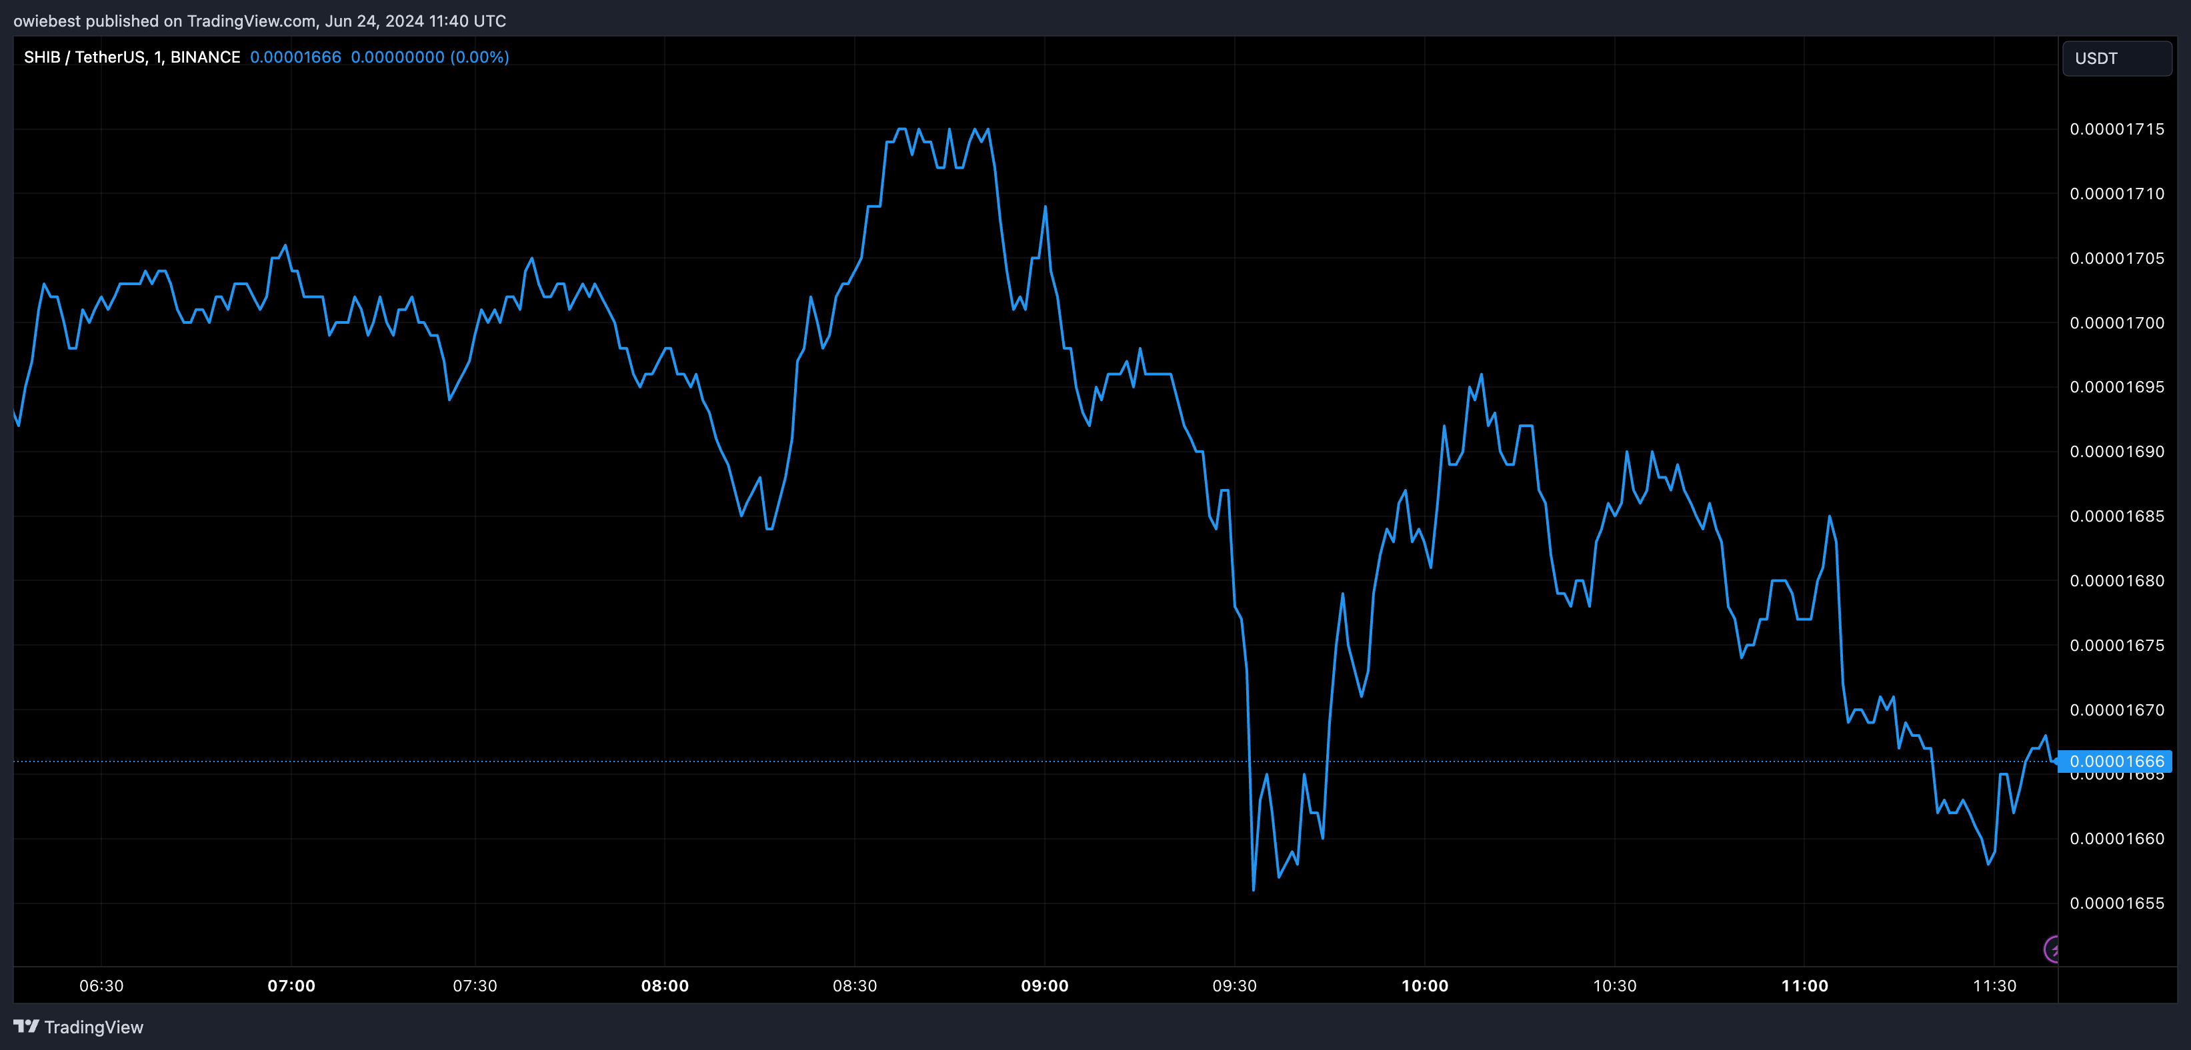Click the 0.00001660 price axis label
The image size is (2191, 1050).
(2116, 838)
